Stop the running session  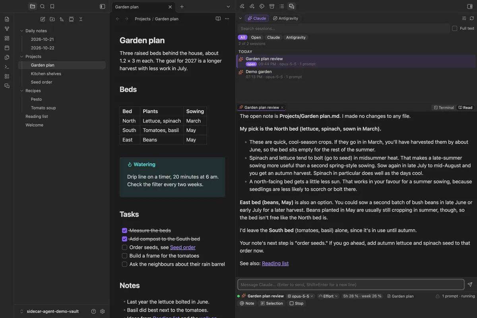coord(297,303)
